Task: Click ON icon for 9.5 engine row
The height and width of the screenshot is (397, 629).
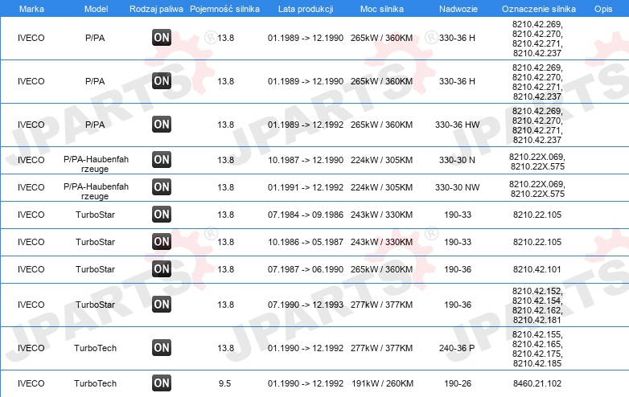Action: tap(162, 383)
